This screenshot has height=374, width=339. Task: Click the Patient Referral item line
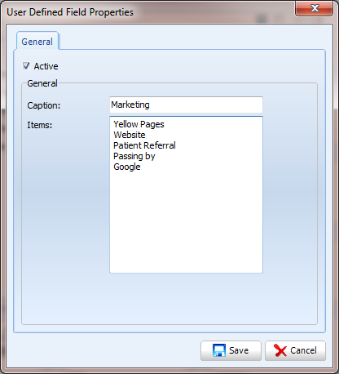144,145
